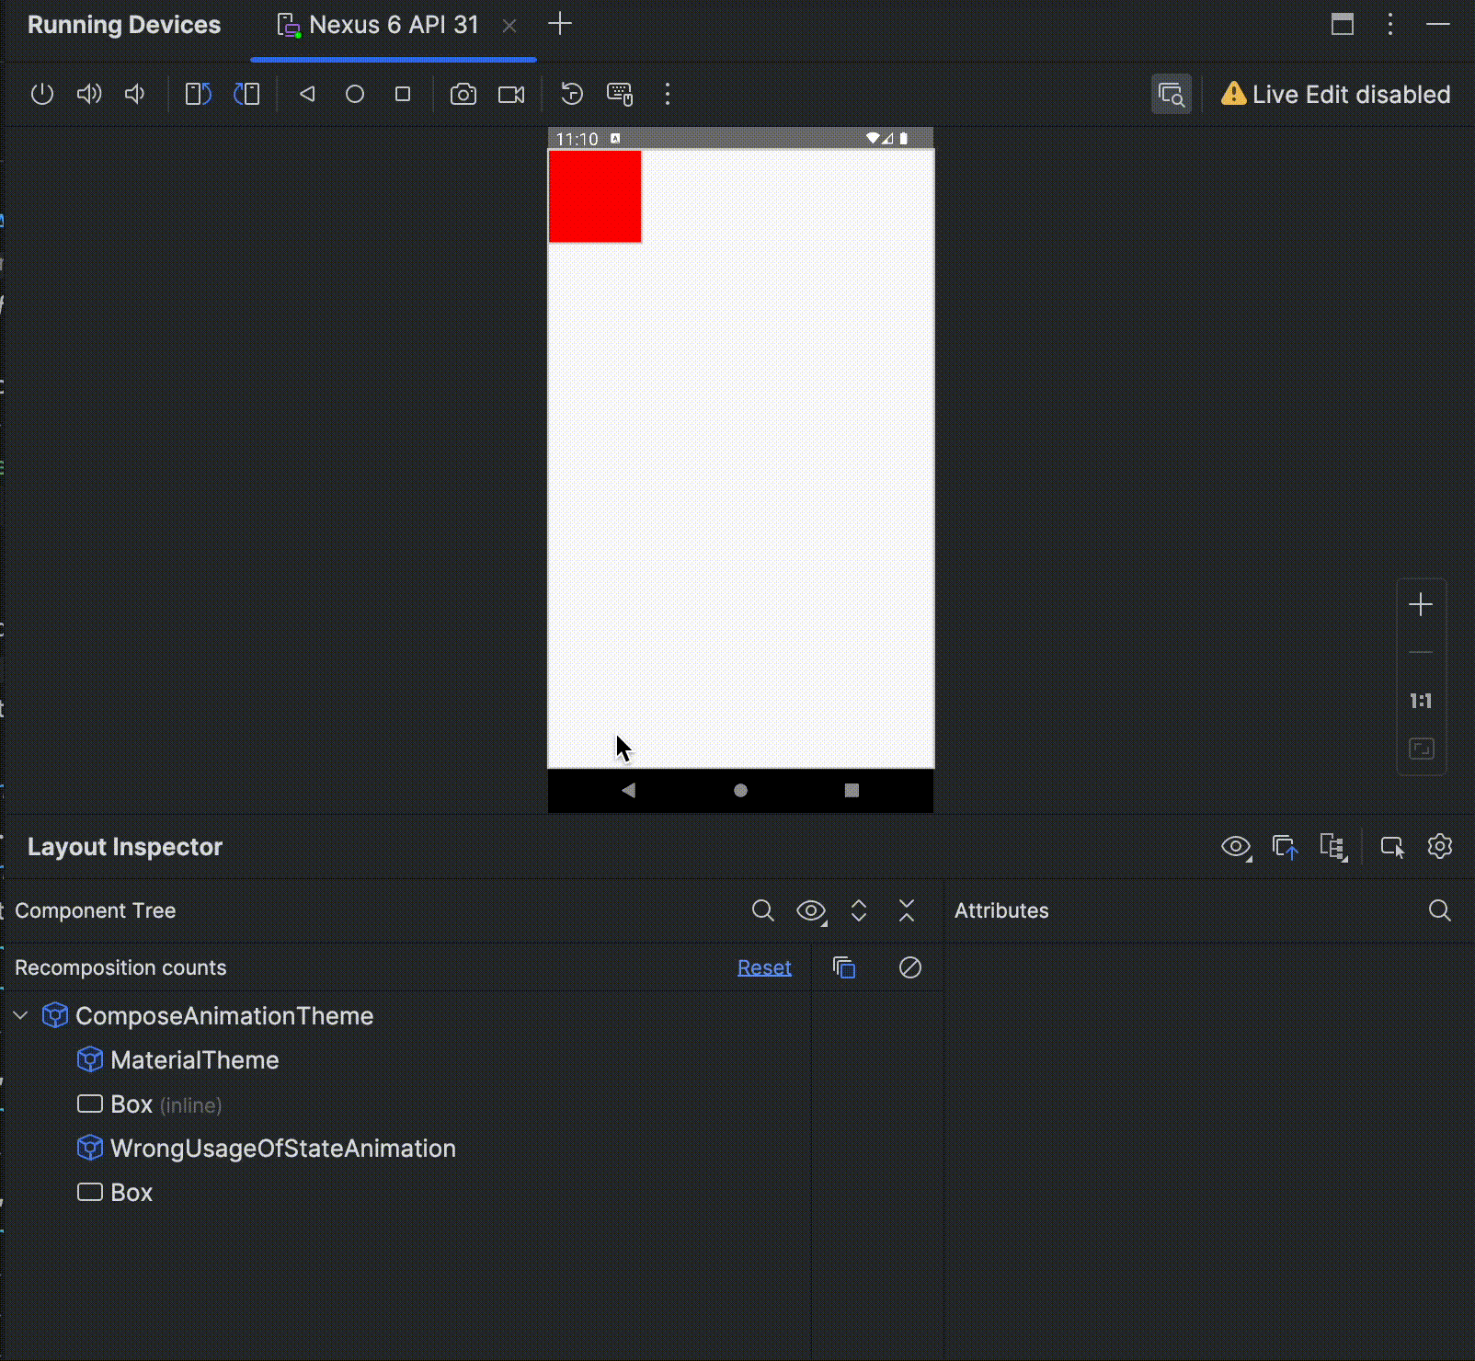Screen dimensions: 1475x1361
Task: Set device zoom to 1:1 actual size
Action: (x=1421, y=701)
